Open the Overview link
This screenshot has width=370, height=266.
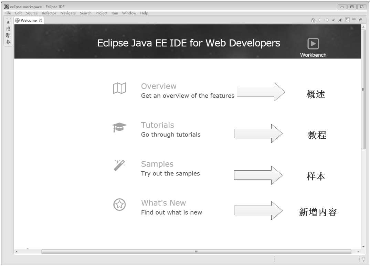pos(159,86)
